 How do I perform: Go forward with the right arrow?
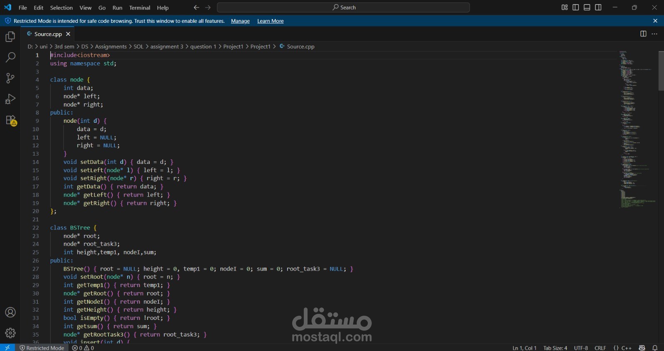point(208,7)
